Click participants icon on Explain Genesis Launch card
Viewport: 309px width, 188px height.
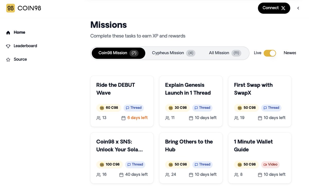click(167, 118)
